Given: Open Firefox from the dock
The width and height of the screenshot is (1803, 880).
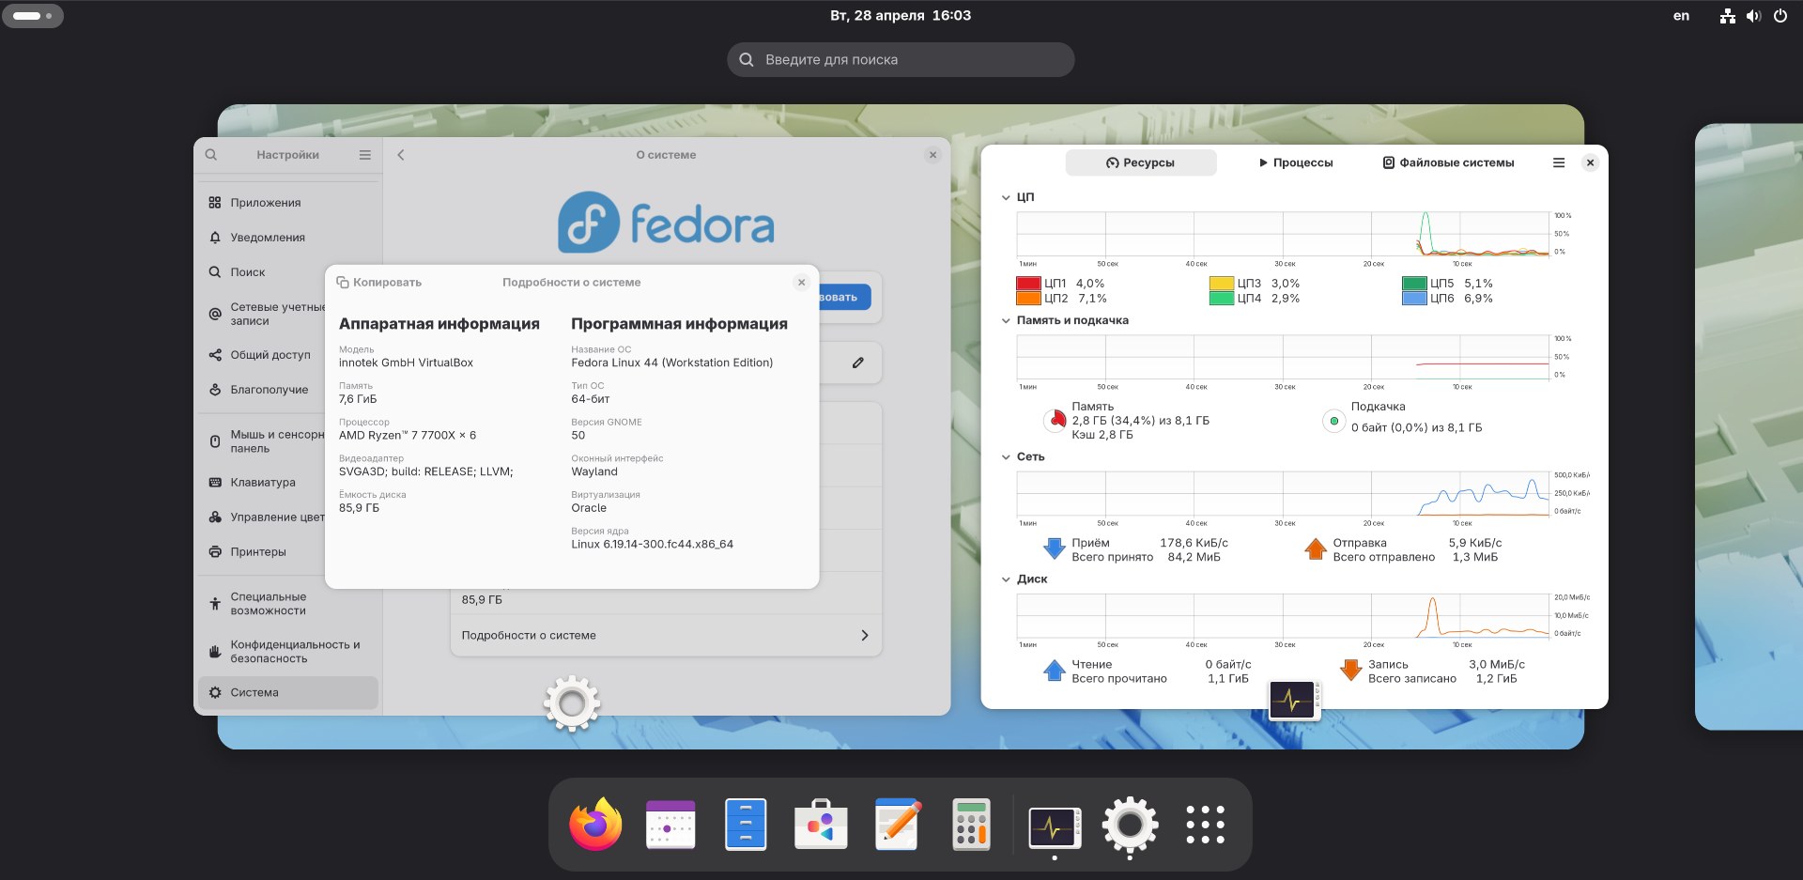Looking at the screenshot, I should pyautogui.click(x=595, y=825).
